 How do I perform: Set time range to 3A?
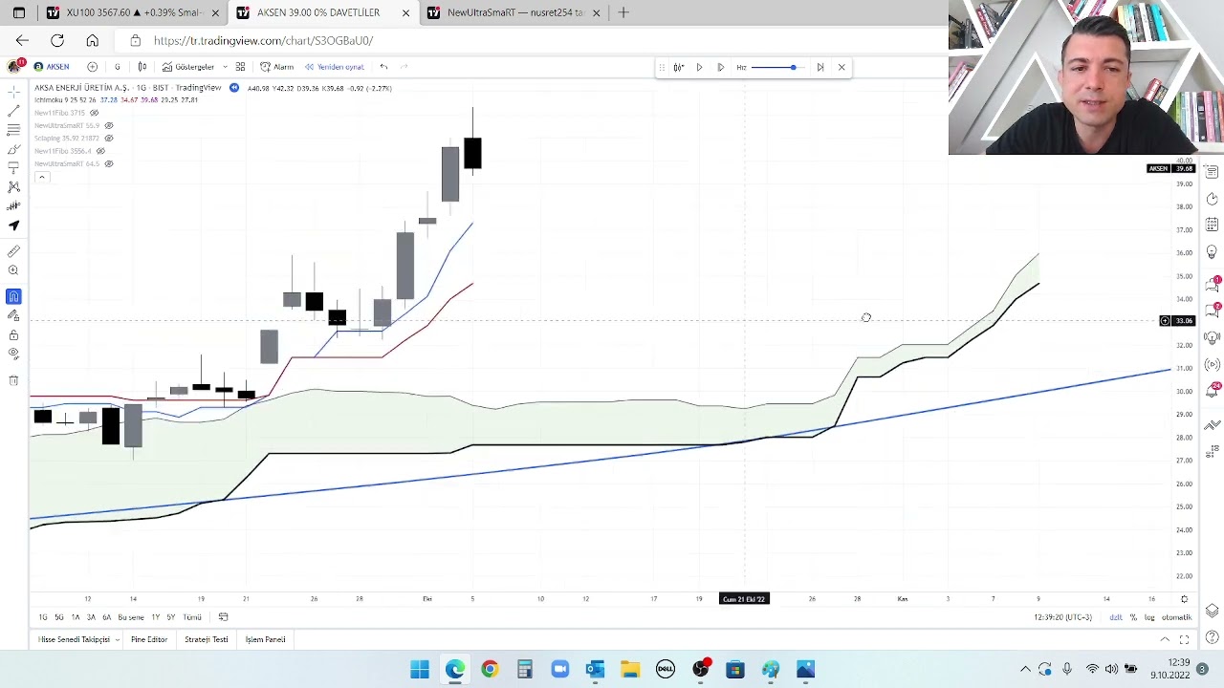91,617
